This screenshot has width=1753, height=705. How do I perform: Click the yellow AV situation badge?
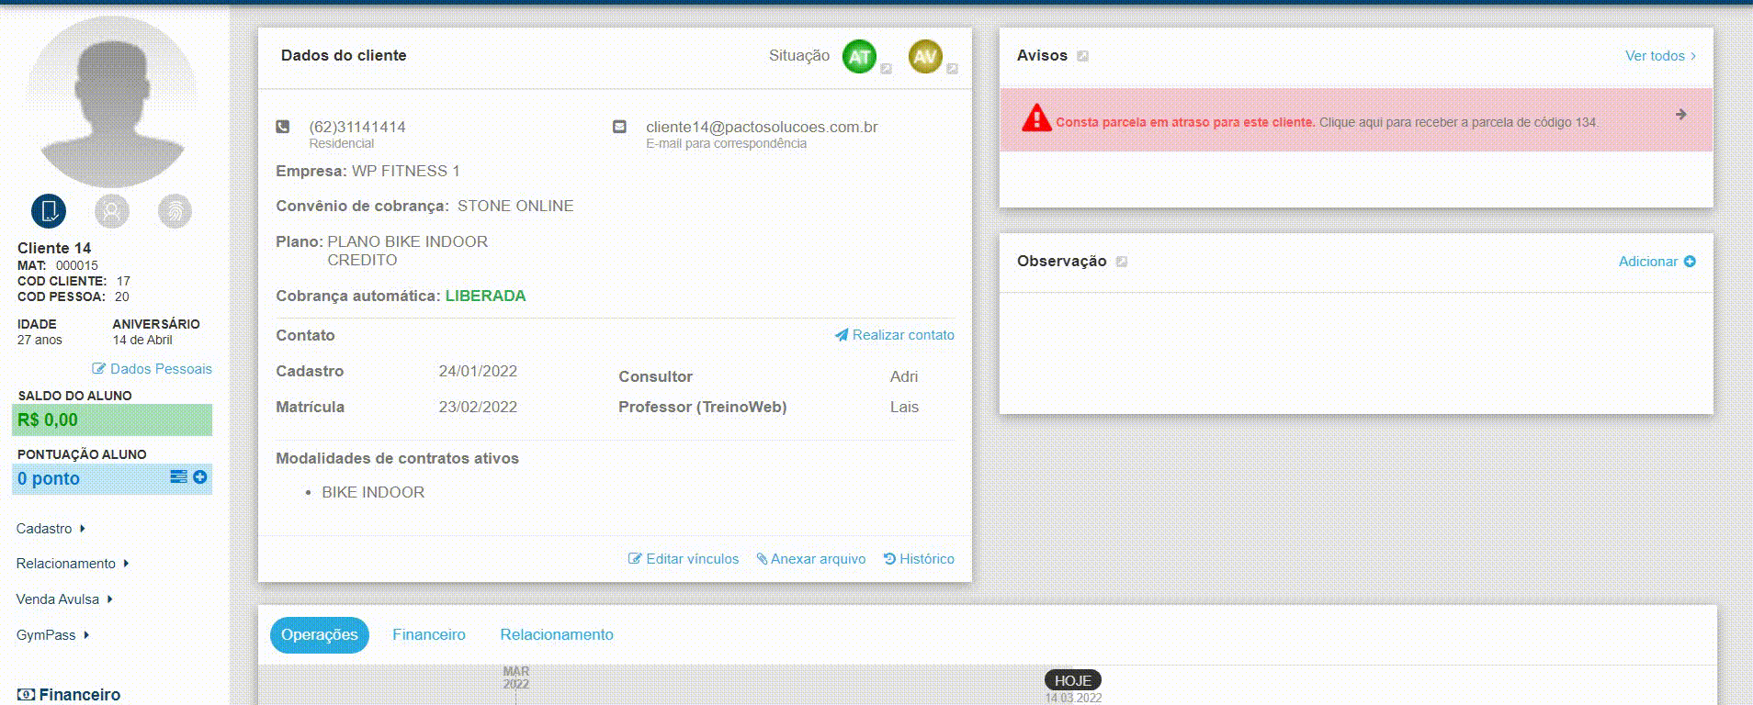[925, 57]
